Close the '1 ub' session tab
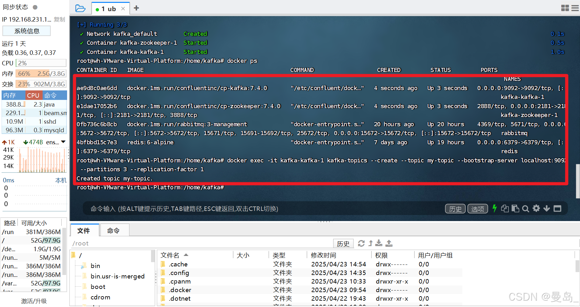Image resolution: width=580 pixels, height=307 pixels. click(x=123, y=9)
